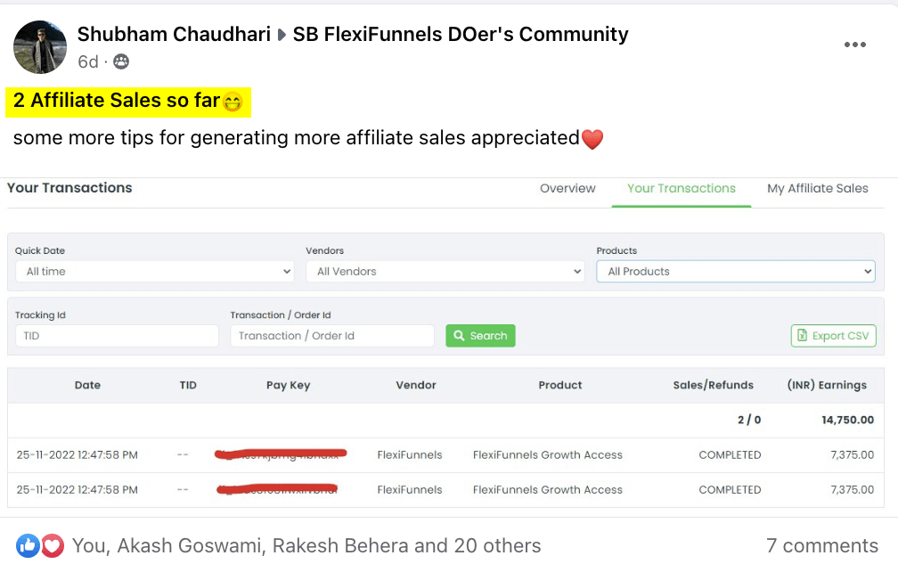
Task: Click the group audience icon beside 6d
Action: point(121,61)
